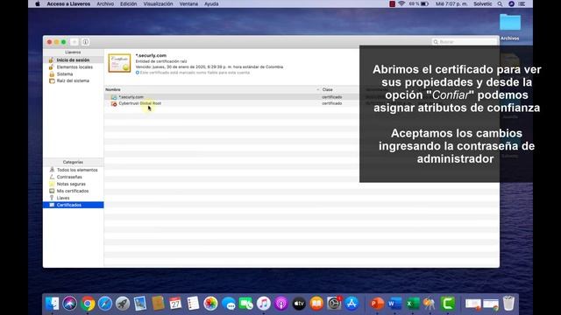This screenshot has width=561, height=315.
Task: Open the Trash in the dock
Action: point(508,304)
